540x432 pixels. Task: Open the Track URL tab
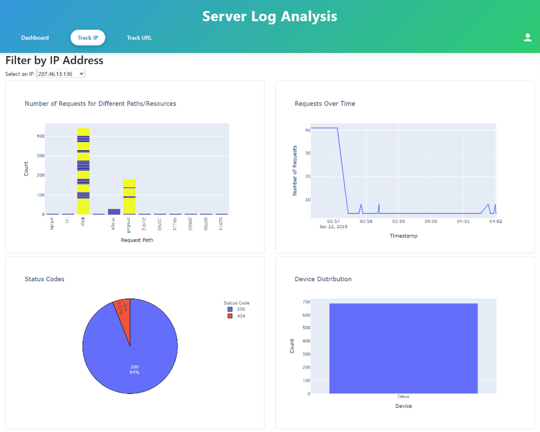click(139, 38)
